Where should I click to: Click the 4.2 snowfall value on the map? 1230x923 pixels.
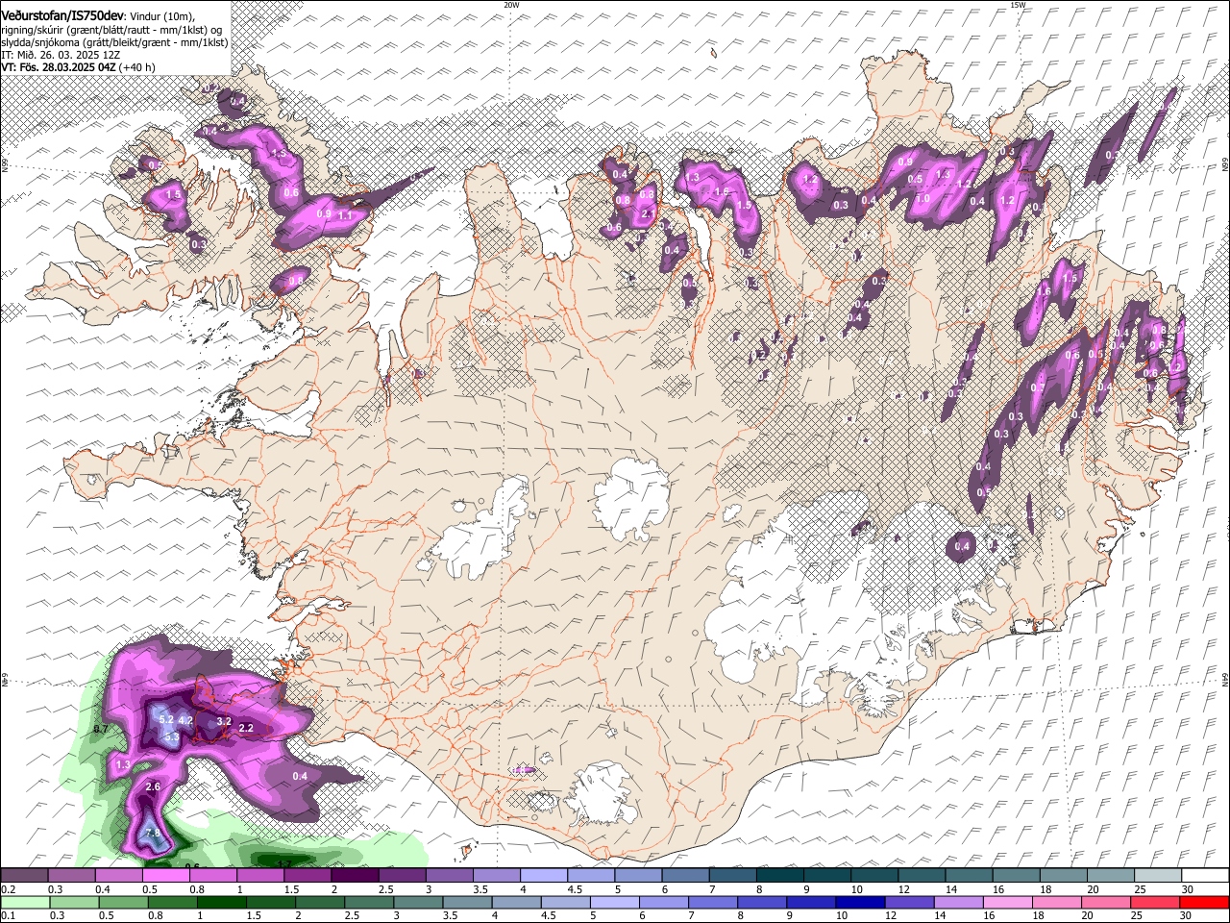point(186,719)
